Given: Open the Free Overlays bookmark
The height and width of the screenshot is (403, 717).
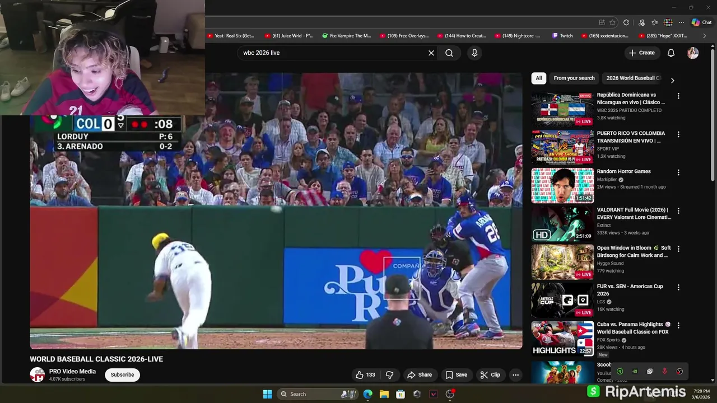Looking at the screenshot, I should tap(404, 36).
